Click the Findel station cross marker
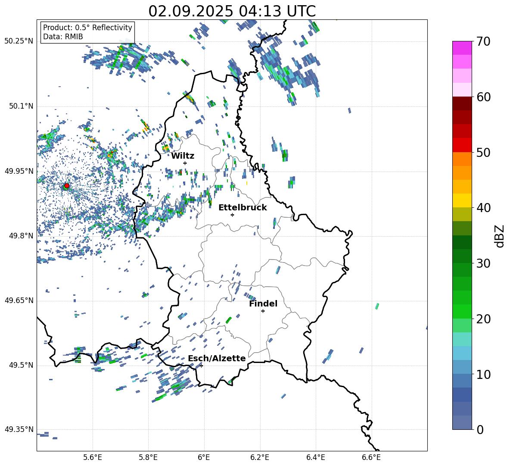Image resolution: width=510 pixels, height=466 pixels. click(263, 311)
